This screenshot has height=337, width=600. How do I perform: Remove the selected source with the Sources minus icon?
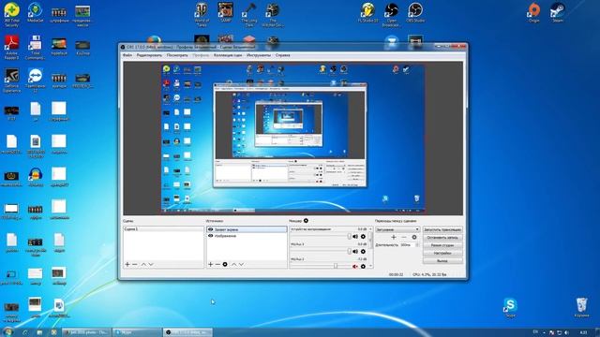[x=217, y=264]
